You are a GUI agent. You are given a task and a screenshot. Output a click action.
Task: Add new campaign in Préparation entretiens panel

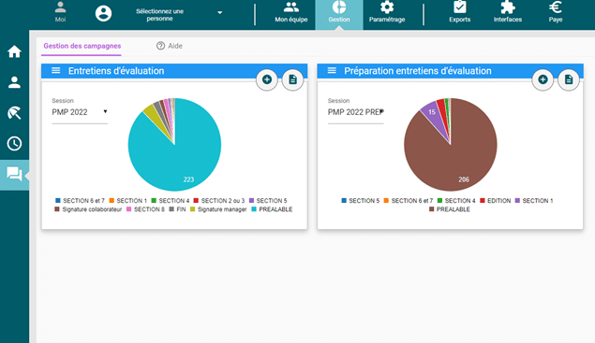pos(543,79)
